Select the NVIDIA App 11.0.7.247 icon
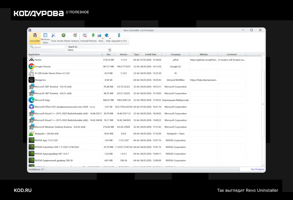The height and width of the screenshot is (200, 293). click(x=31, y=140)
